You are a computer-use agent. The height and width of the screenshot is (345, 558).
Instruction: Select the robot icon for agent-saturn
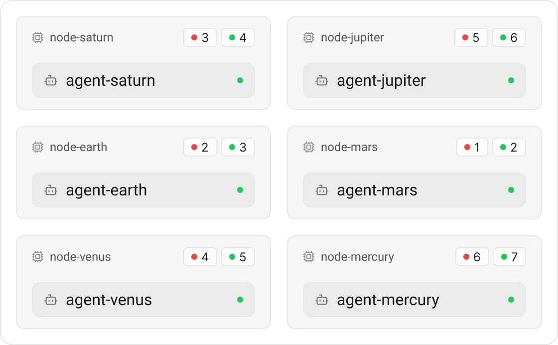click(x=50, y=80)
